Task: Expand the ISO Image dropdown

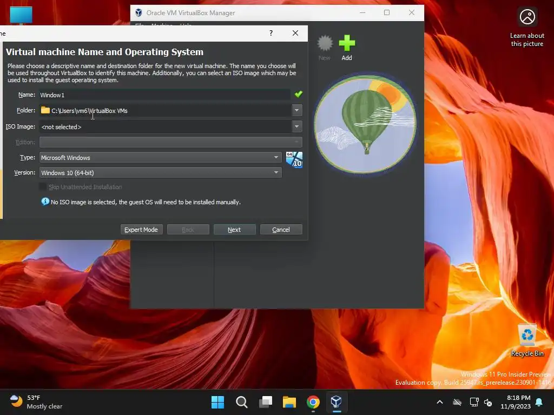Action: (x=297, y=126)
